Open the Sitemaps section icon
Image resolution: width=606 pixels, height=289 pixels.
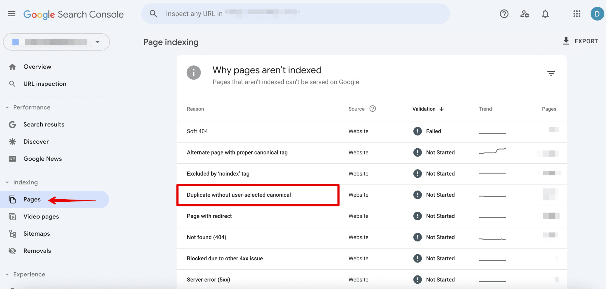[x=12, y=233]
